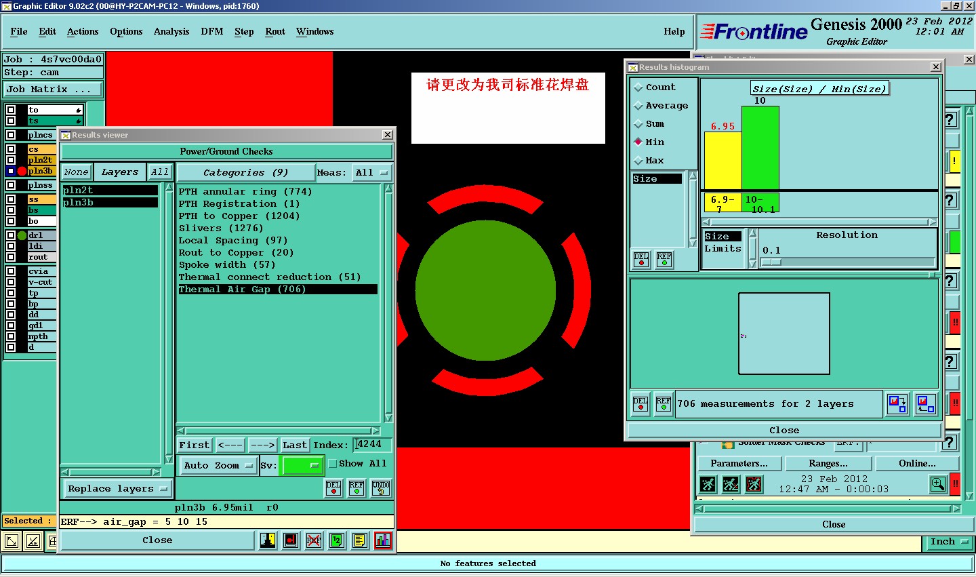Click the diagonal arrow tool icon at bottom-left
Viewport: 976px width, 577px height.
[12, 541]
